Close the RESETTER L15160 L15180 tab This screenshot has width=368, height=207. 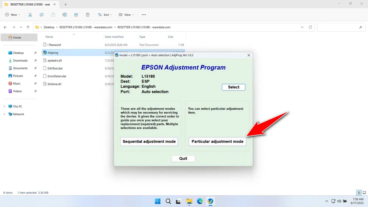[54, 4]
